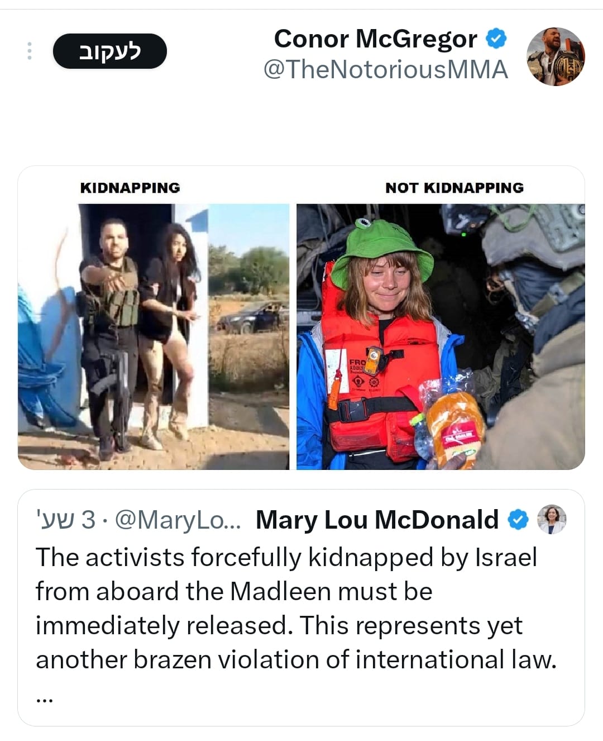
Task: Open the truncated @MaryLo... handle
Action: coord(178,520)
